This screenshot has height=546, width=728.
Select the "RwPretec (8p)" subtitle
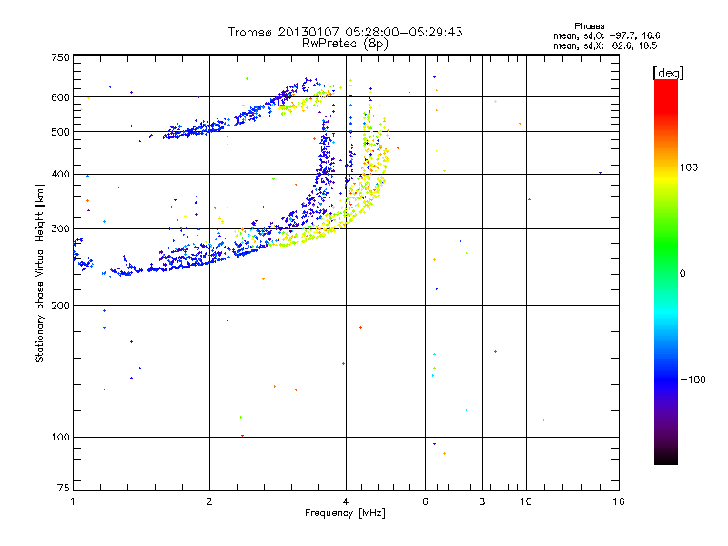(x=345, y=44)
